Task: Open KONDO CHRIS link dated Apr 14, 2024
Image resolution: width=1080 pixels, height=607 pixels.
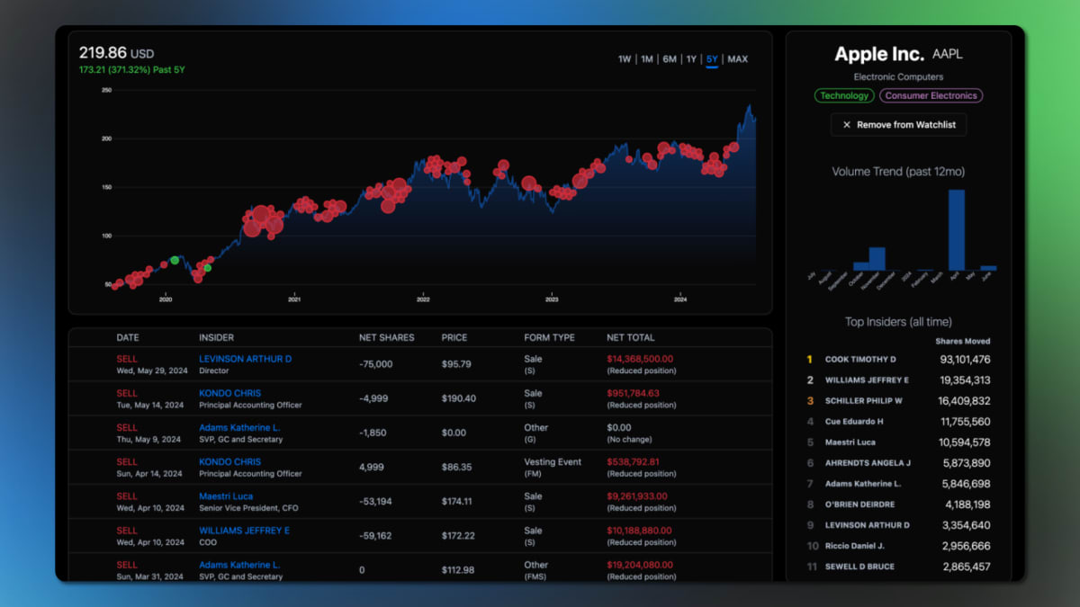Action: pos(229,462)
